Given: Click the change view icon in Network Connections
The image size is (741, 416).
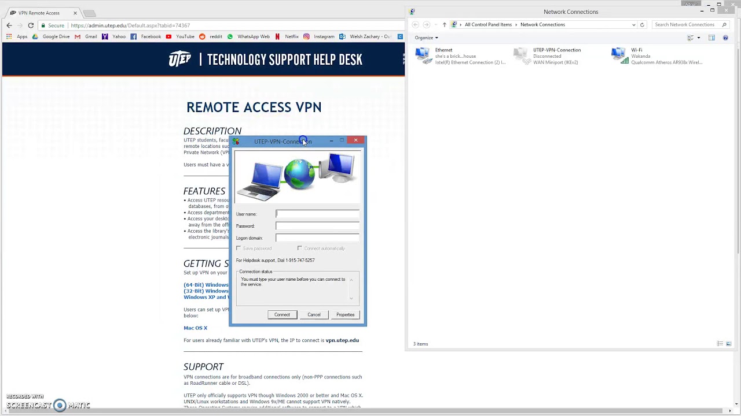Looking at the screenshot, I should 690,38.
